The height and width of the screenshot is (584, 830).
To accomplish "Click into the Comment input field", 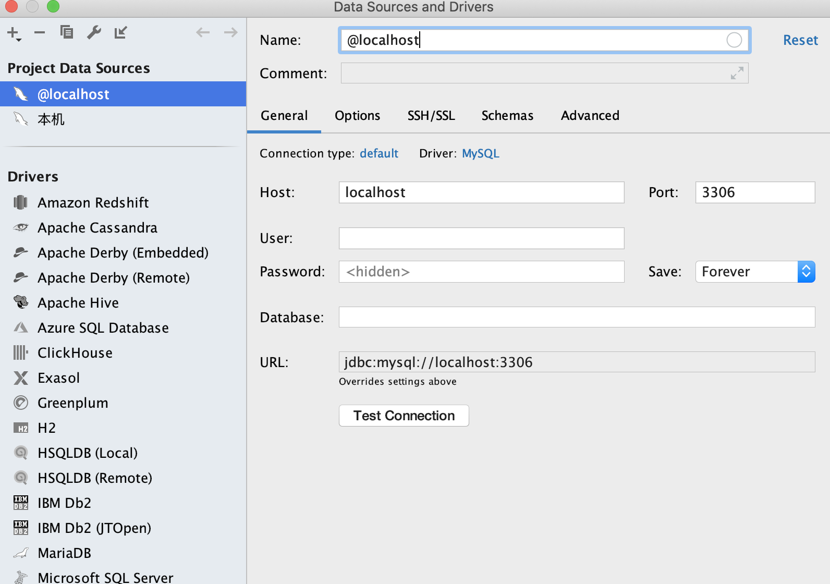I will click(x=545, y=73).
